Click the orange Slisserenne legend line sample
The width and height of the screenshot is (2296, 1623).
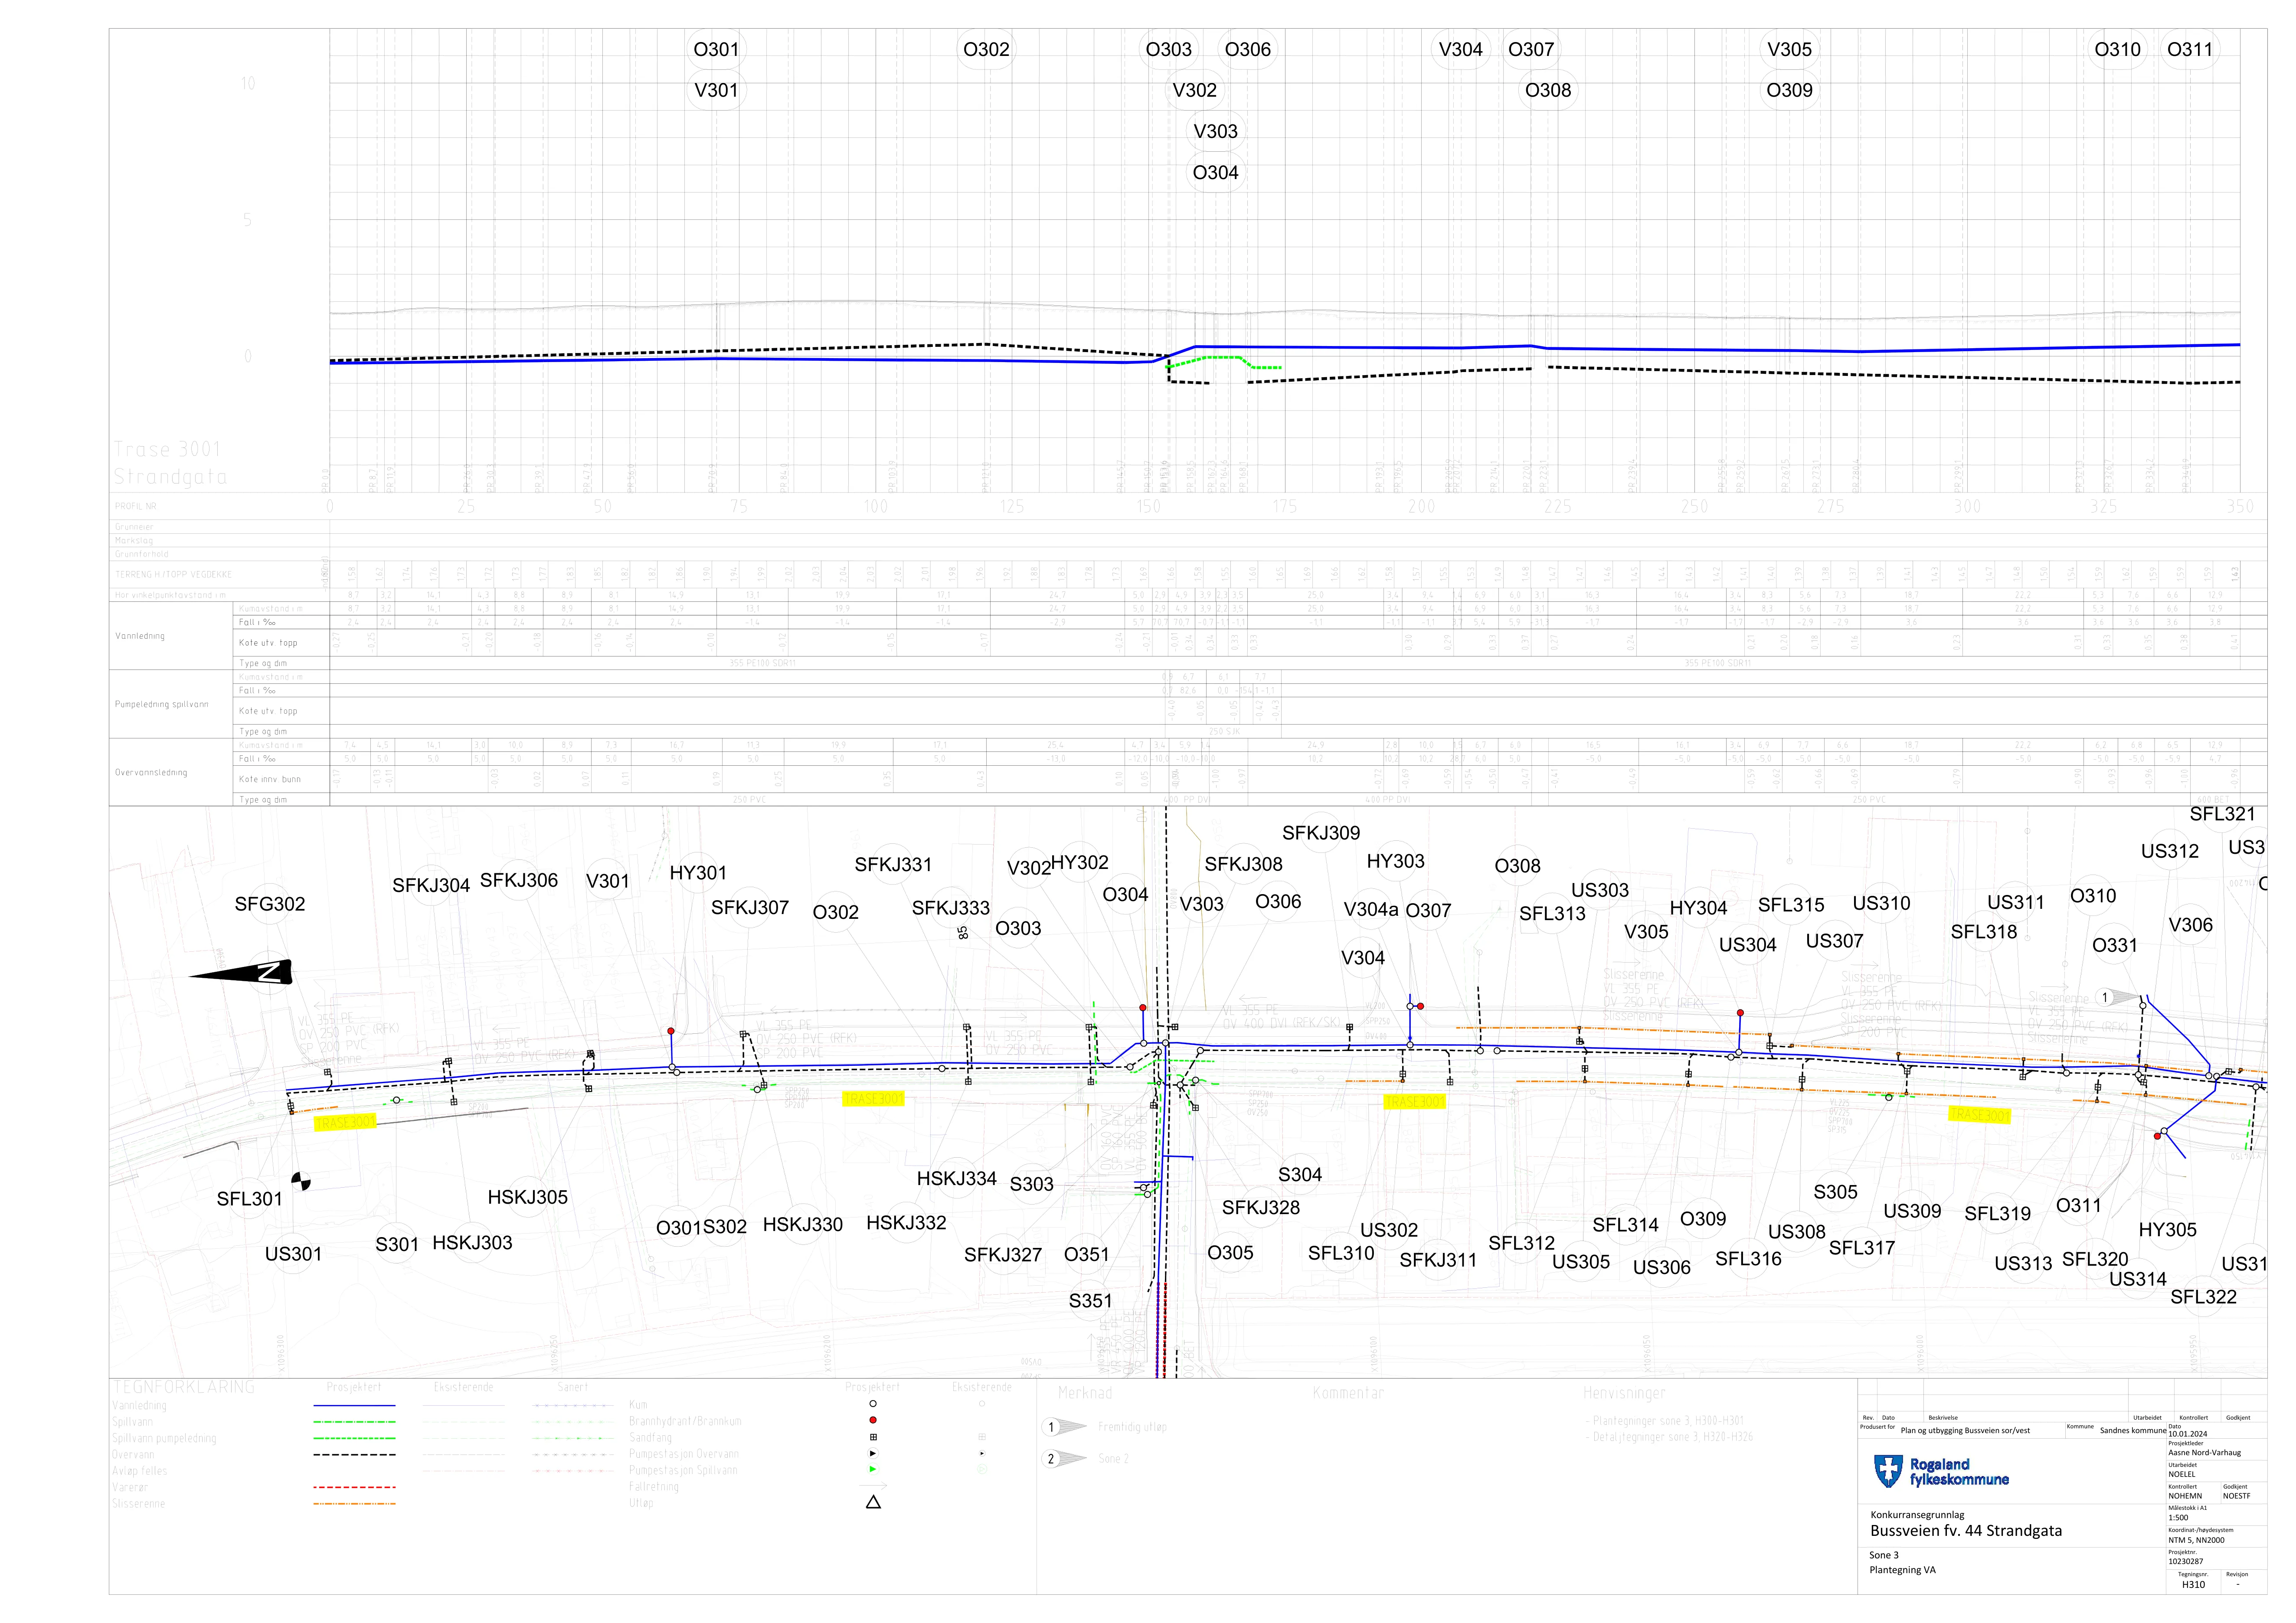[354, 1504]
